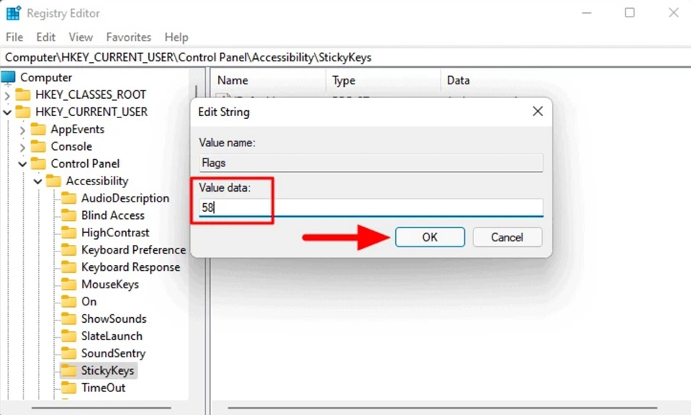The width and height of the screenshot is (691, 415).
Task: Click into the Value data field
Action: pyautogui.click(x=371, y=207)
